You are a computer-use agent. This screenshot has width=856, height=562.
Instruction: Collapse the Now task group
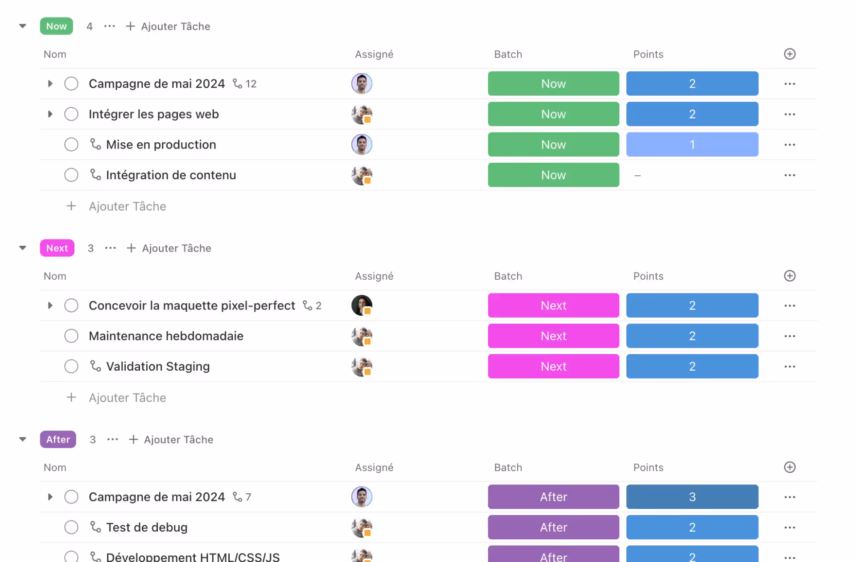[x=23, y=26]
